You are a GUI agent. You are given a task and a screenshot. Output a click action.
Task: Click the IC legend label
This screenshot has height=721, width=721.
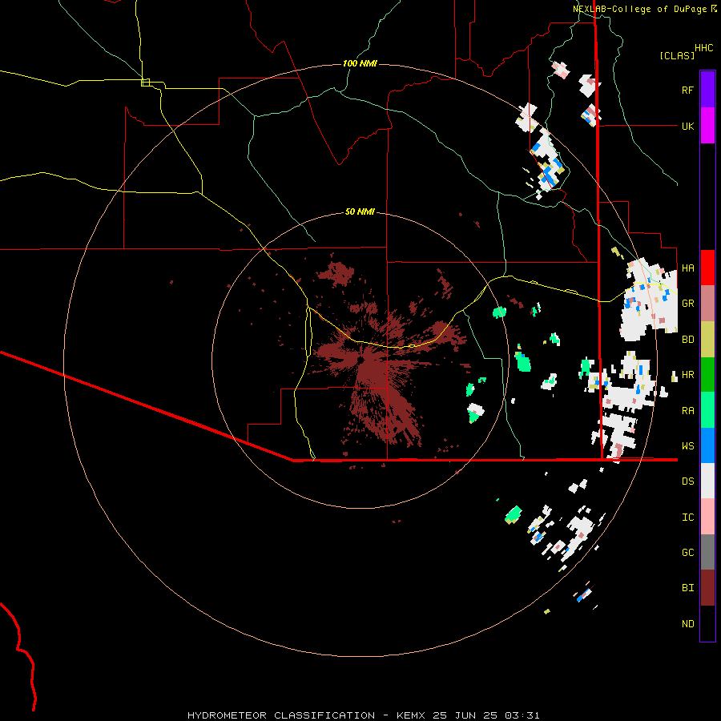pos(687,518)
